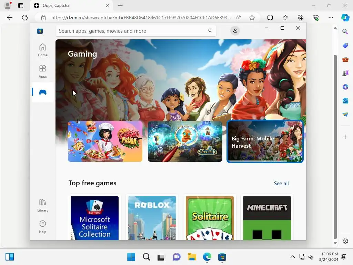Click the Edge page vertical scrollbar

335,146
